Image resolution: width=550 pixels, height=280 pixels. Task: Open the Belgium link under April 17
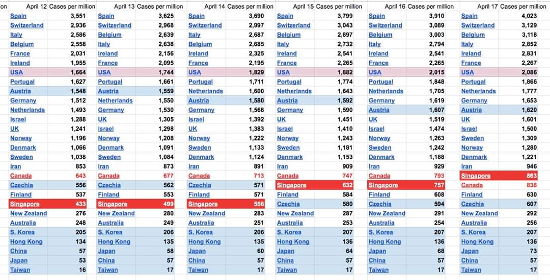(473, 35)
